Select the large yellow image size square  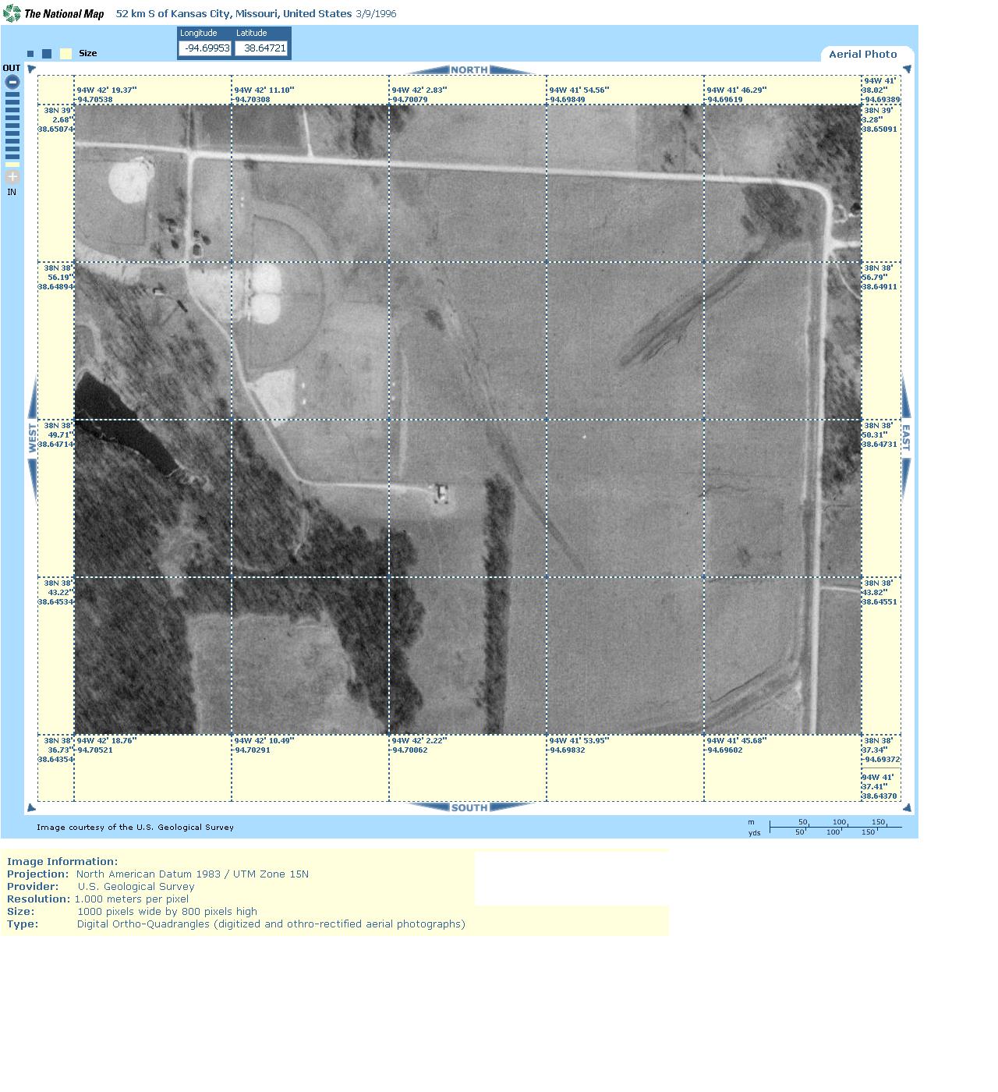click(66, 54)
